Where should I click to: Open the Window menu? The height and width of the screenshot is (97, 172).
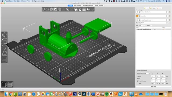tap(23, 1)
